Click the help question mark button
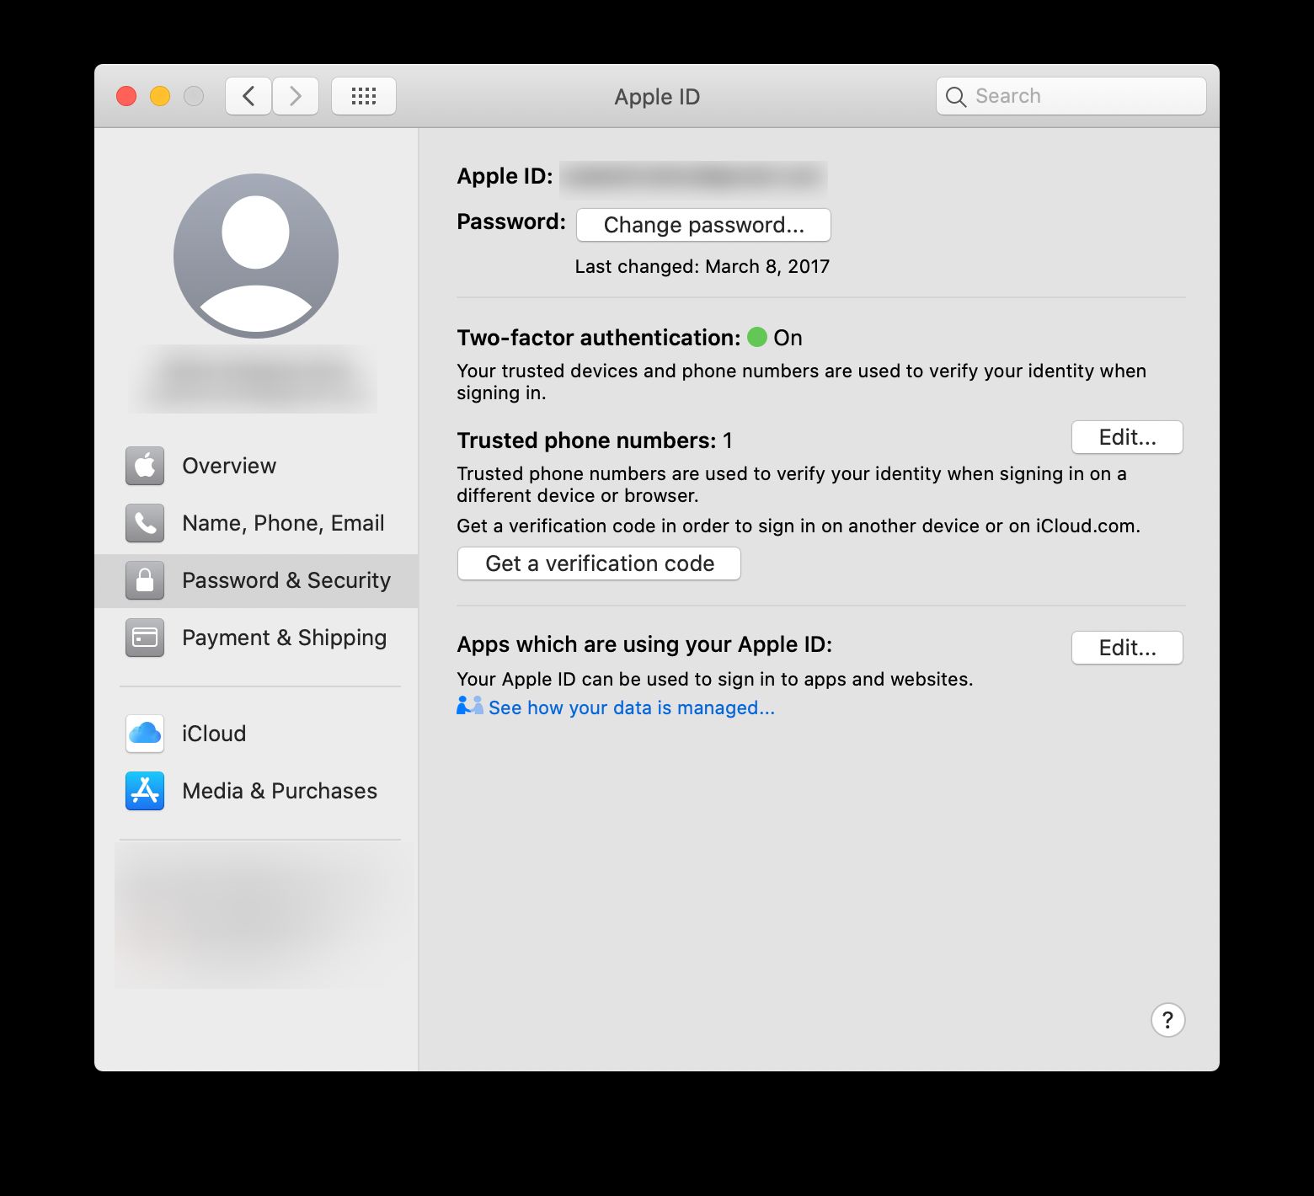The height and width of the screenshot is (1196, 1314). coord(1167,1020)
